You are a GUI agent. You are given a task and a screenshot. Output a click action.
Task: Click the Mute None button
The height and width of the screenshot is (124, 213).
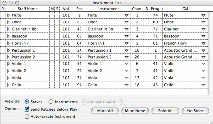click(135, 111)
